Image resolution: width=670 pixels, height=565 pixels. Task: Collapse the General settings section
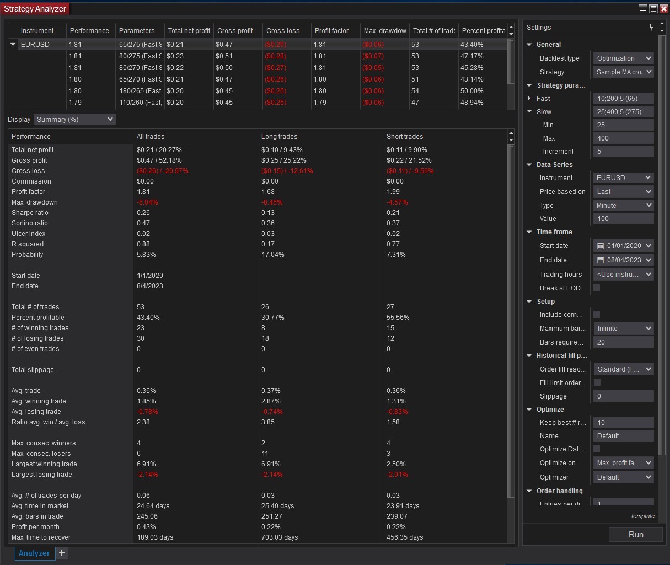click(x=529, y=45)
